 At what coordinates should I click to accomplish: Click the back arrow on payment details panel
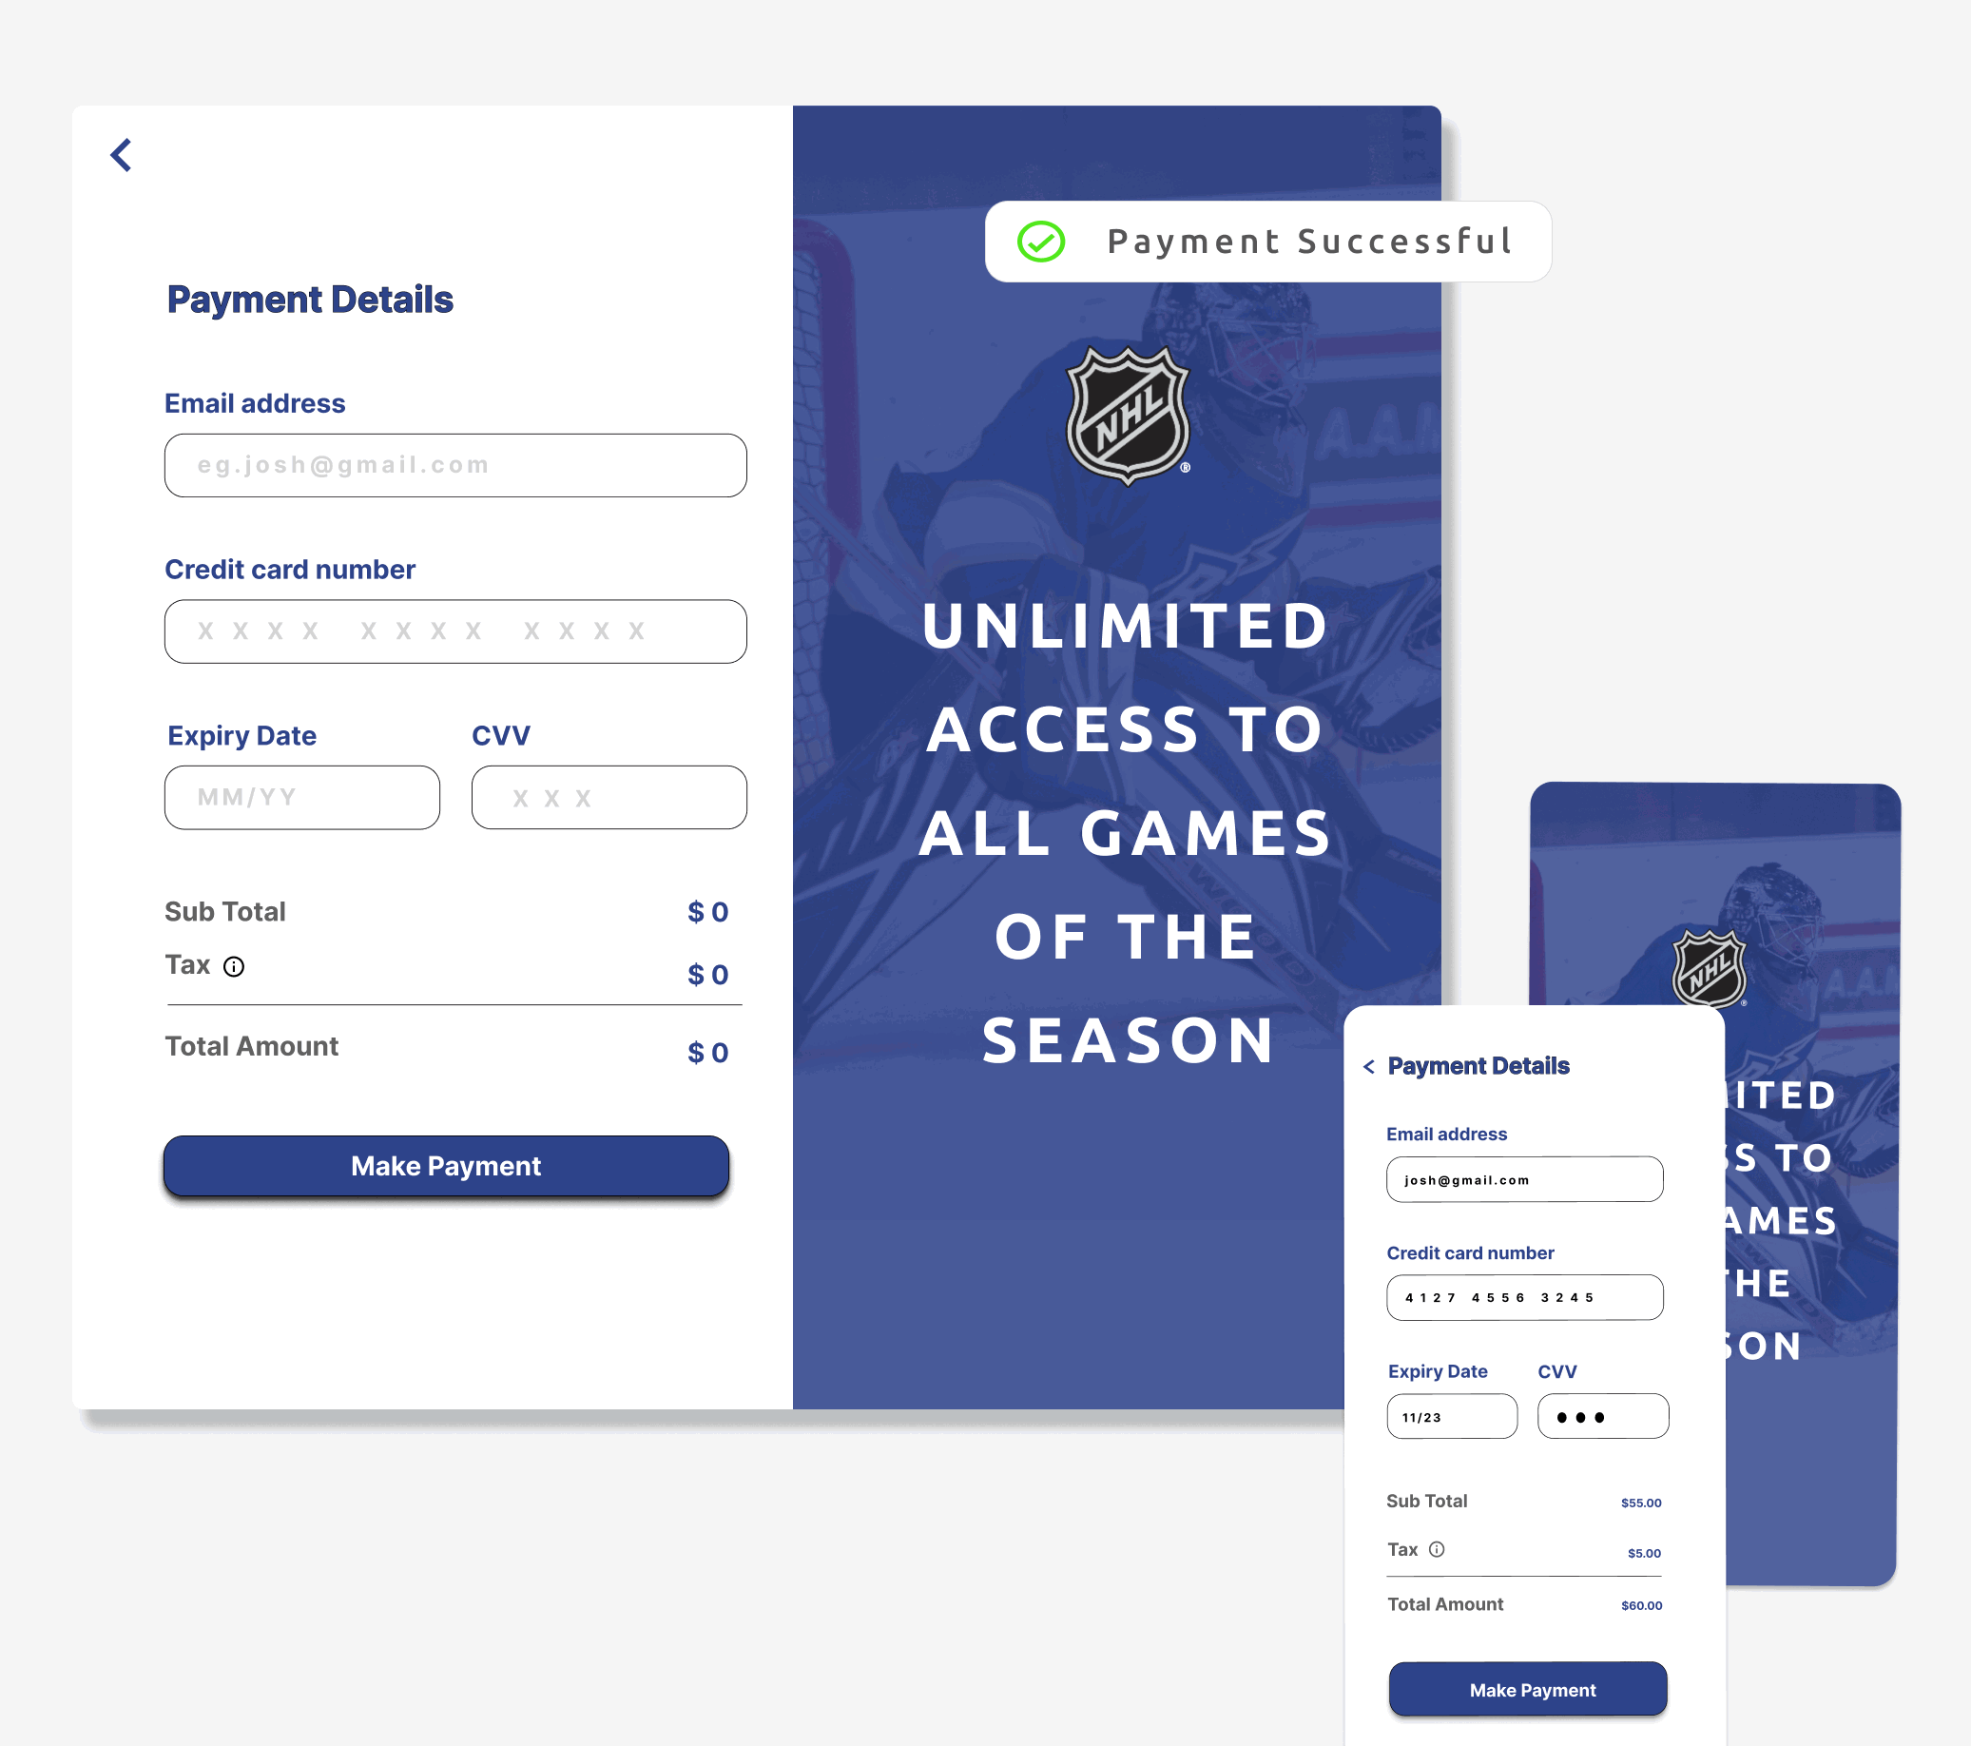click(x=120, y=155)
